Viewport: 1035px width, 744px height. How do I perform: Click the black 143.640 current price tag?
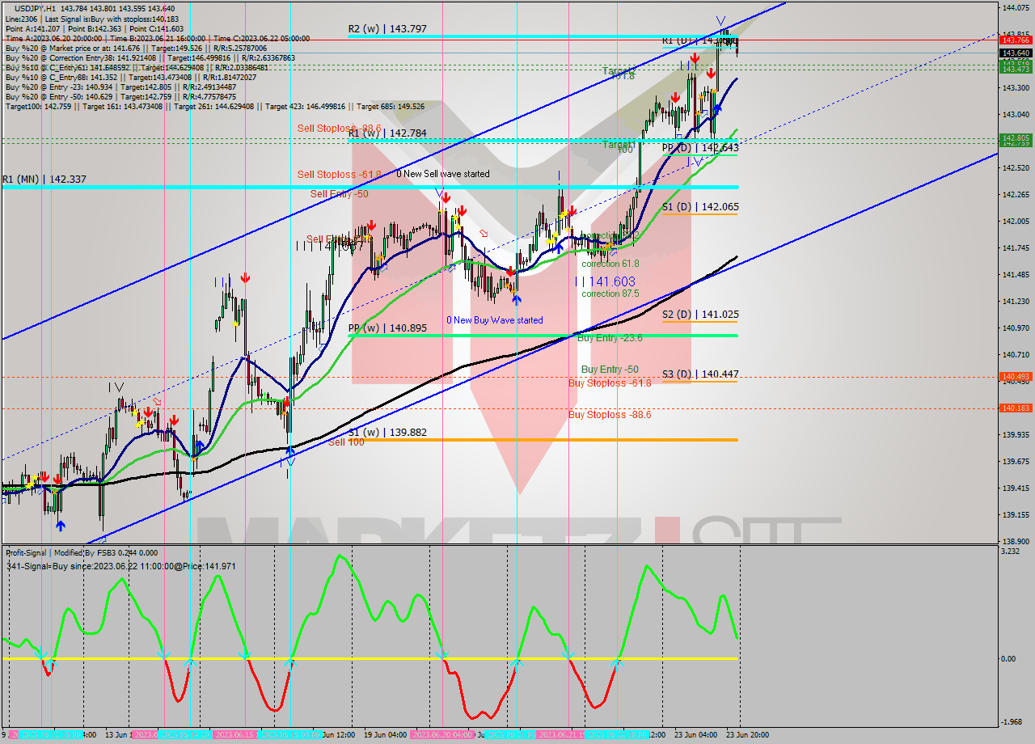[x=1016, y=53]
